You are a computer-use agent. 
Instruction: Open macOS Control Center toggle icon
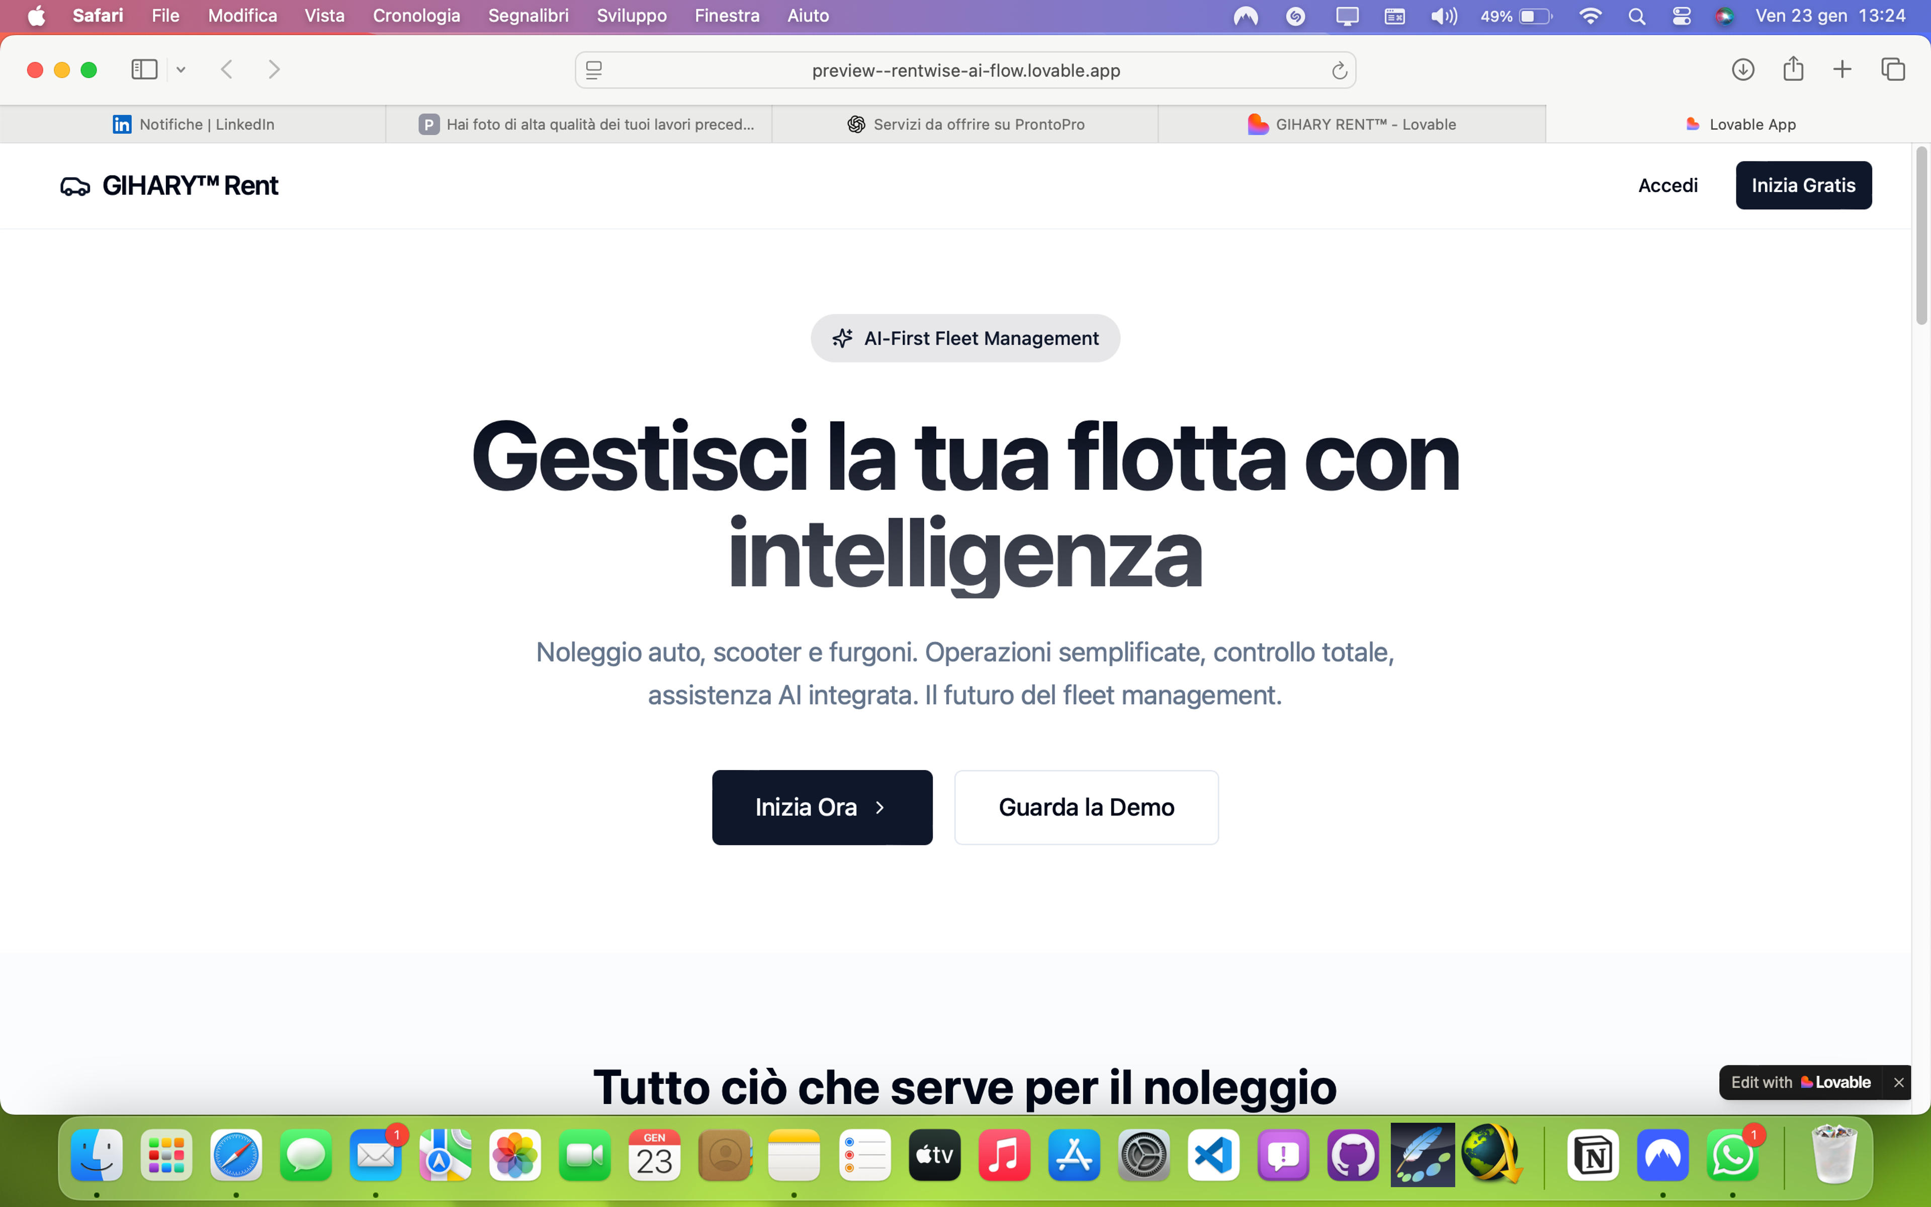tap(1681, 16)
